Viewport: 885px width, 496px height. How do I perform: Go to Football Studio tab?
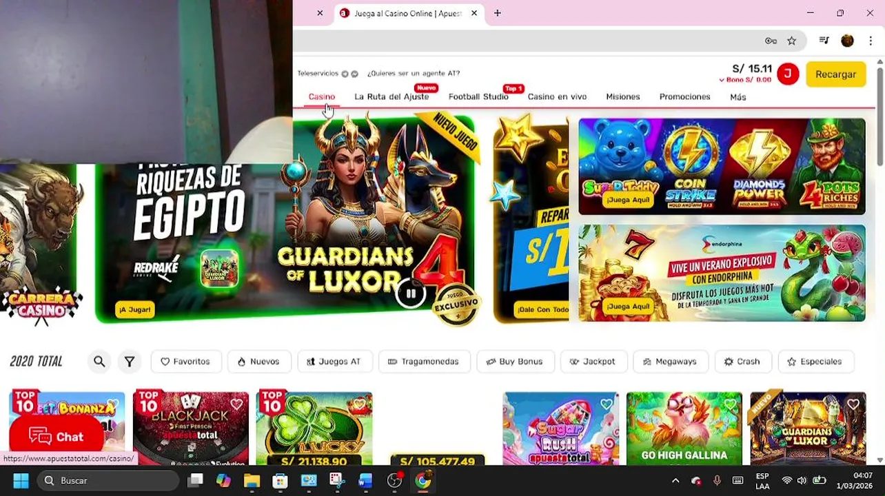click(478, 97)
